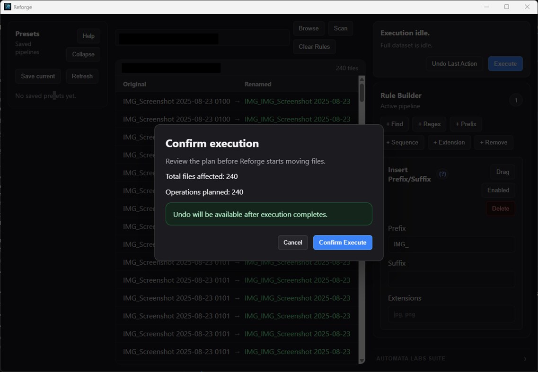Trigger a Scan of the folder
This screenshot has height=372, width=538.
point(340,28)
